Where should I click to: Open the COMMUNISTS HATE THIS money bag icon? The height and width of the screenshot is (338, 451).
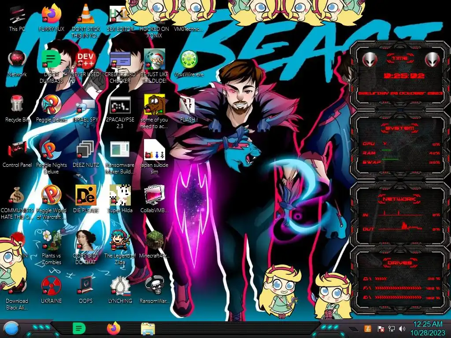pyautogui.click(x=17, y=202)
